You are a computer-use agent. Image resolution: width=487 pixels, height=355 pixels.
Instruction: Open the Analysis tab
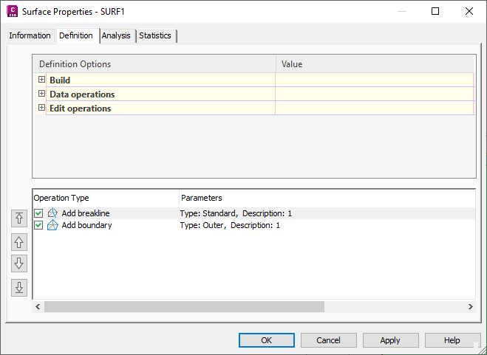pyautogui.click(x=118, y=35)
